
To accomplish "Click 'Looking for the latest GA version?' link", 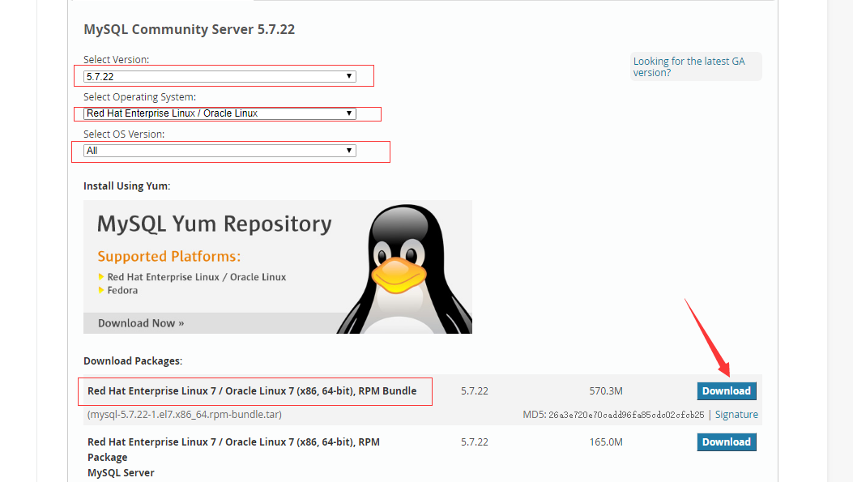I will [x=689, y=67].
